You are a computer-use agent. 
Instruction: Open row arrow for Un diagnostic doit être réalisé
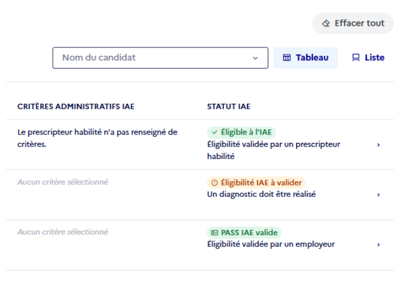coord(378,195)
